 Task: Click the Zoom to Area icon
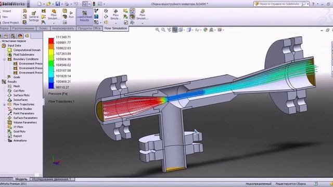163,30
